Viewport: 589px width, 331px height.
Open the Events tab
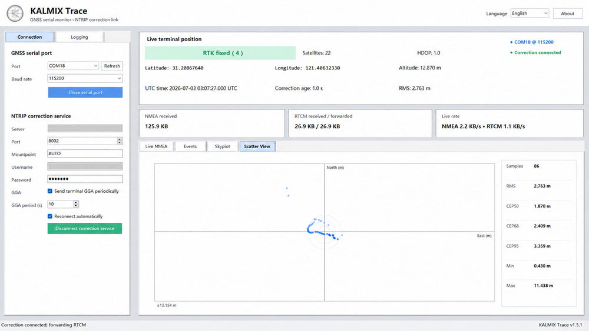[x=190, y=146]
